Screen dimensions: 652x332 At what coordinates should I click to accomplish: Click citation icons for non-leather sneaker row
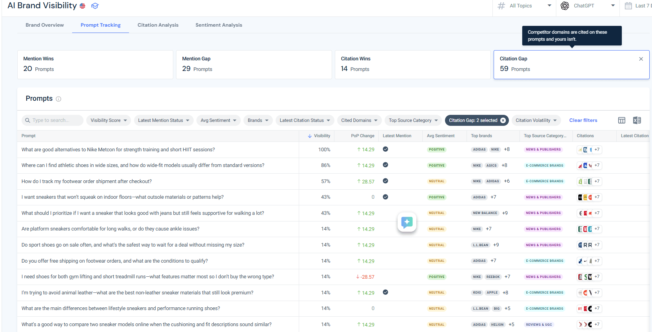click(589, 293)
